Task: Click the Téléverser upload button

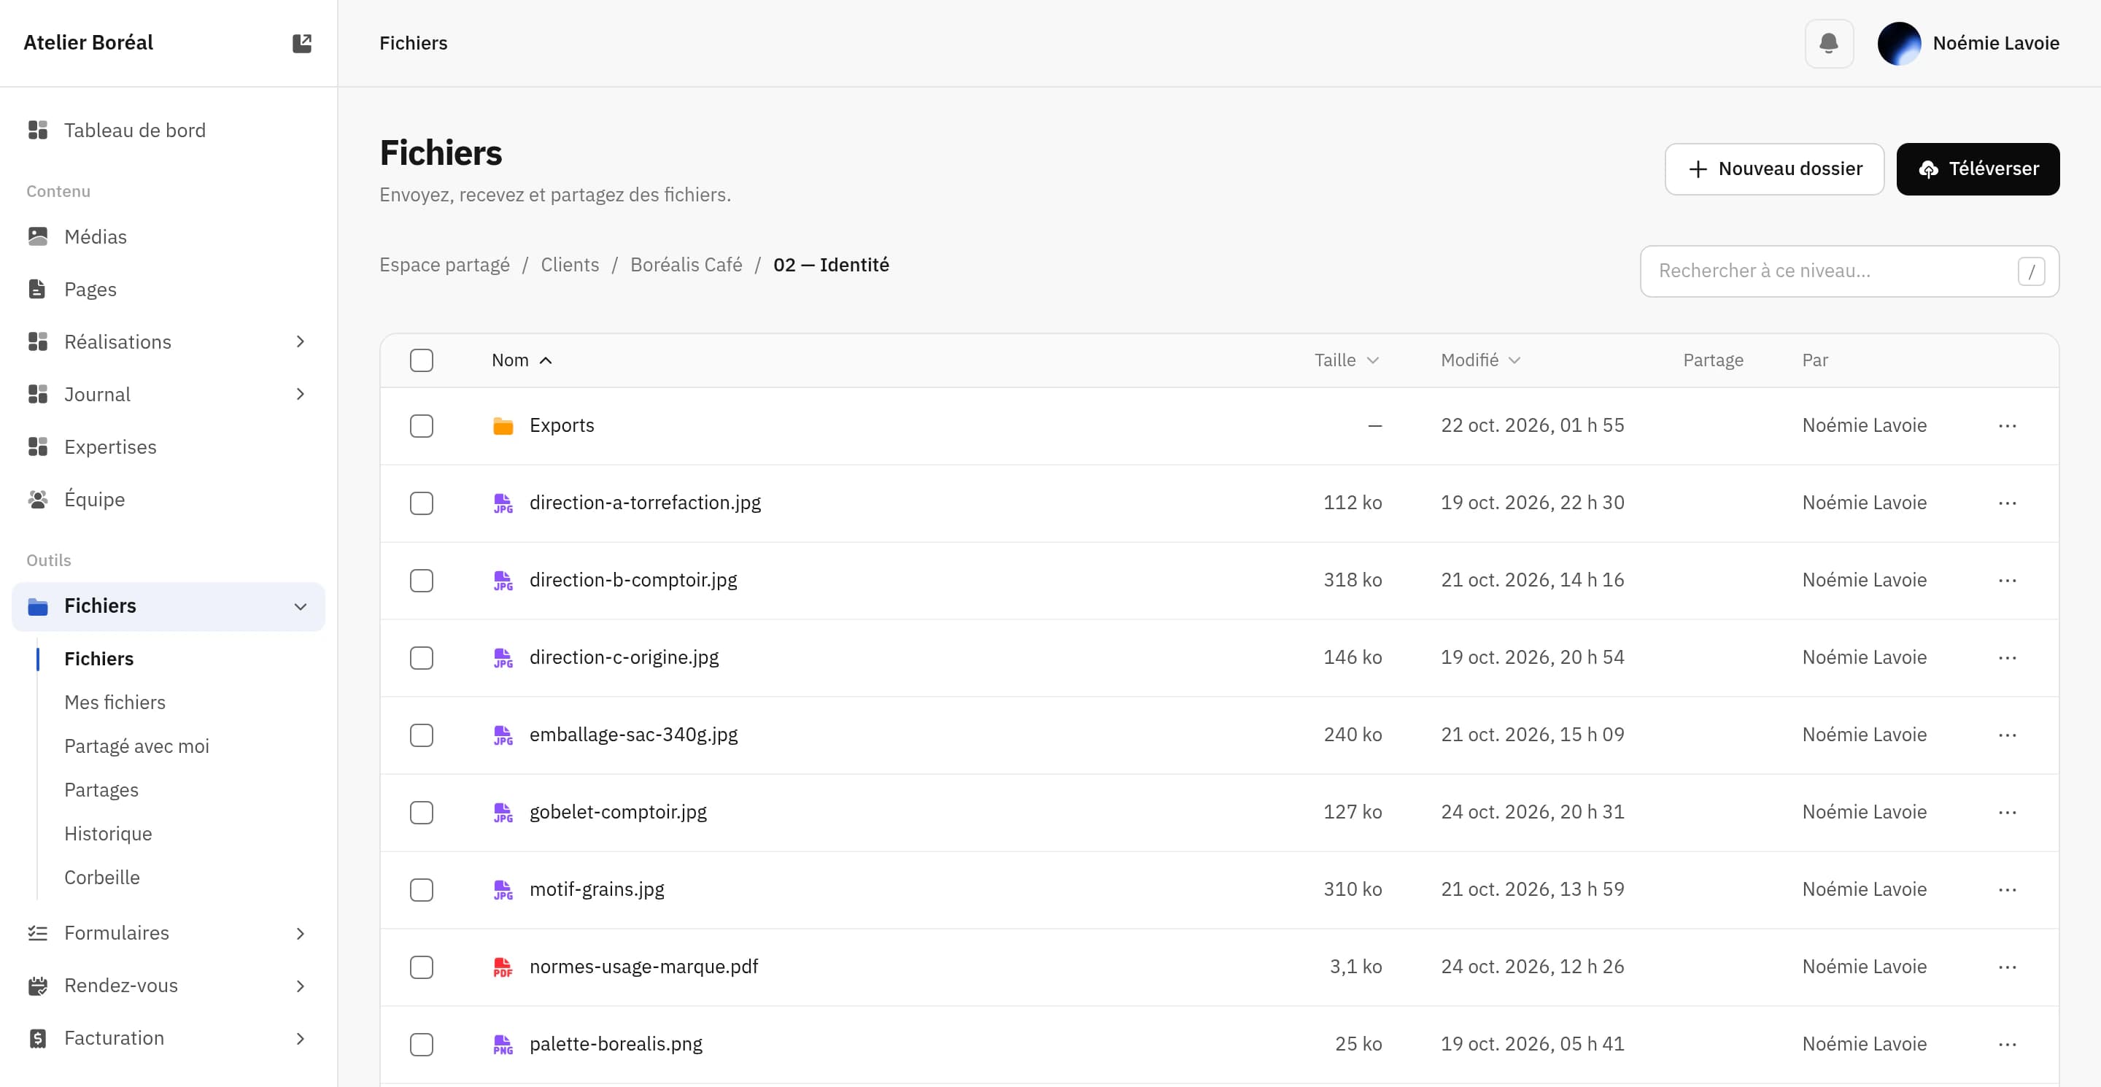Action: click(1977, 169)
